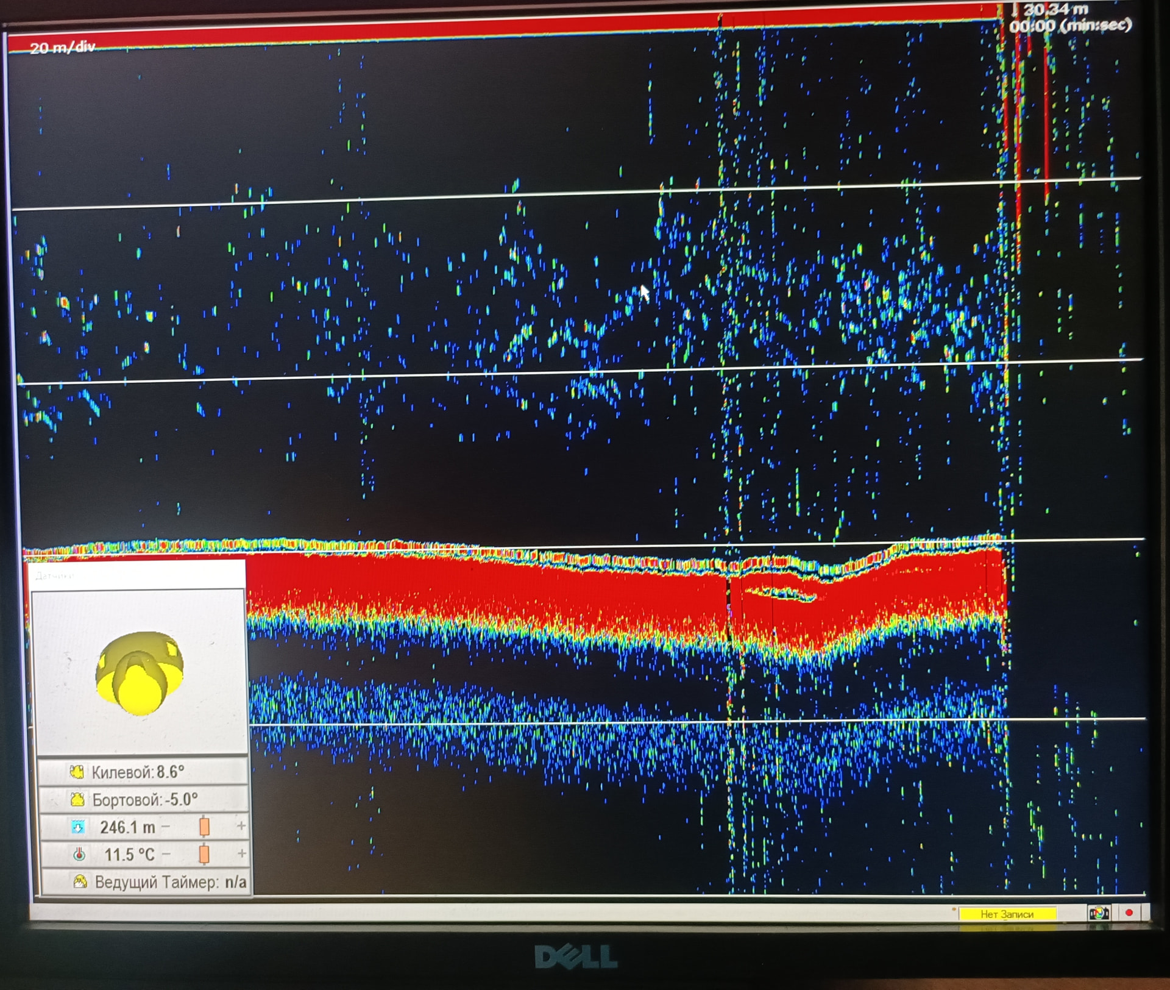Image resolution: width=1170 pixels, height=990 pixels.
Task: Click the pitch (Килевой) sensor icon
Action: coord(77,772)
